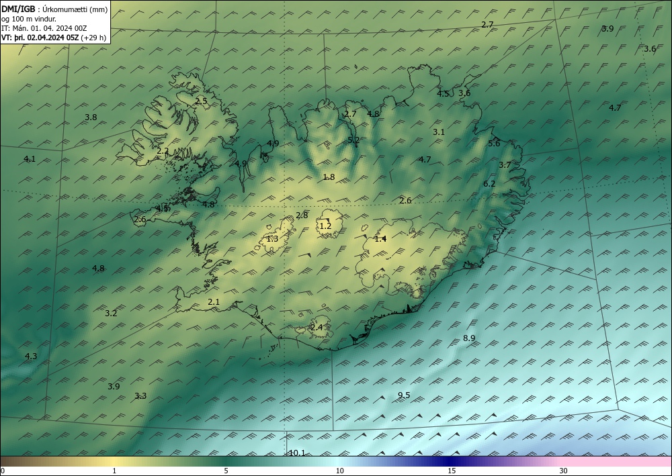672x476 pixels.
Task: Click the 15 tick label on the colour scale
Action: coord(452,471)
